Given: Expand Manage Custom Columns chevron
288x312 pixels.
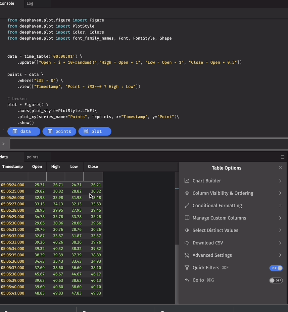Looking at the screenshot, I should (x=280, y=218).
